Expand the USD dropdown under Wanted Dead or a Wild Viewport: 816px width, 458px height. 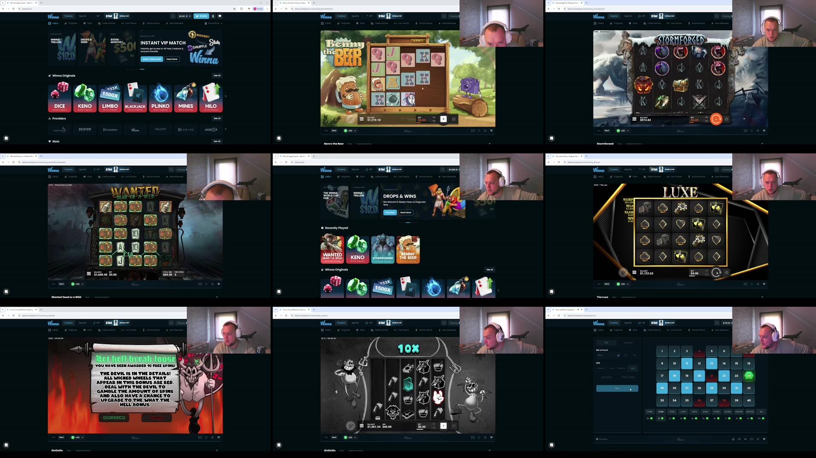click(77, 284)
